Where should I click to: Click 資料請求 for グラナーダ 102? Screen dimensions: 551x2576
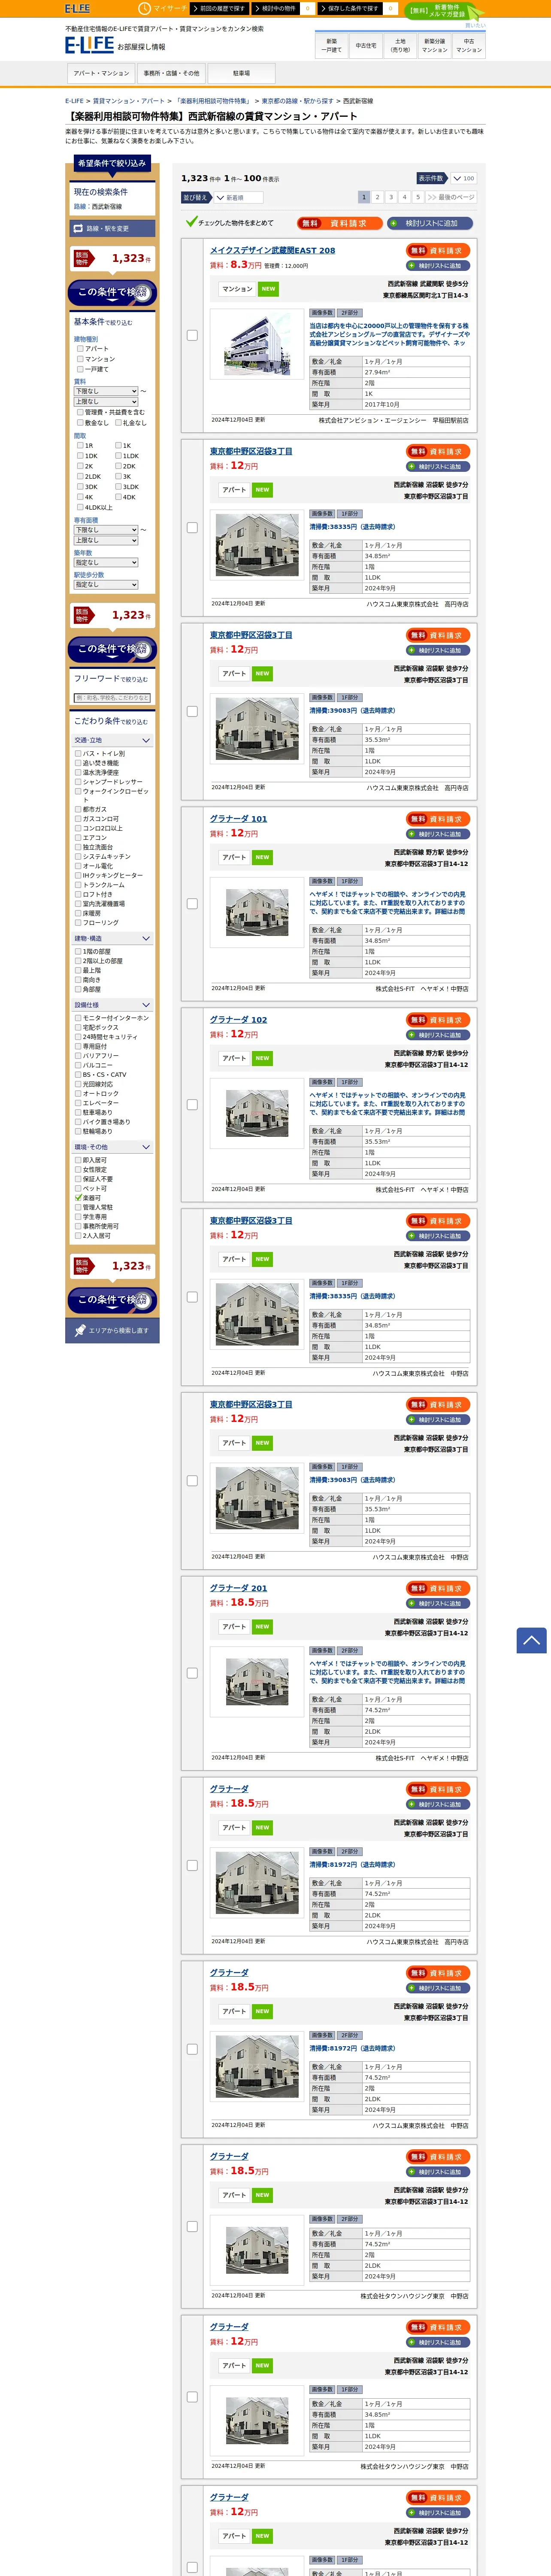click(438, 1020)
